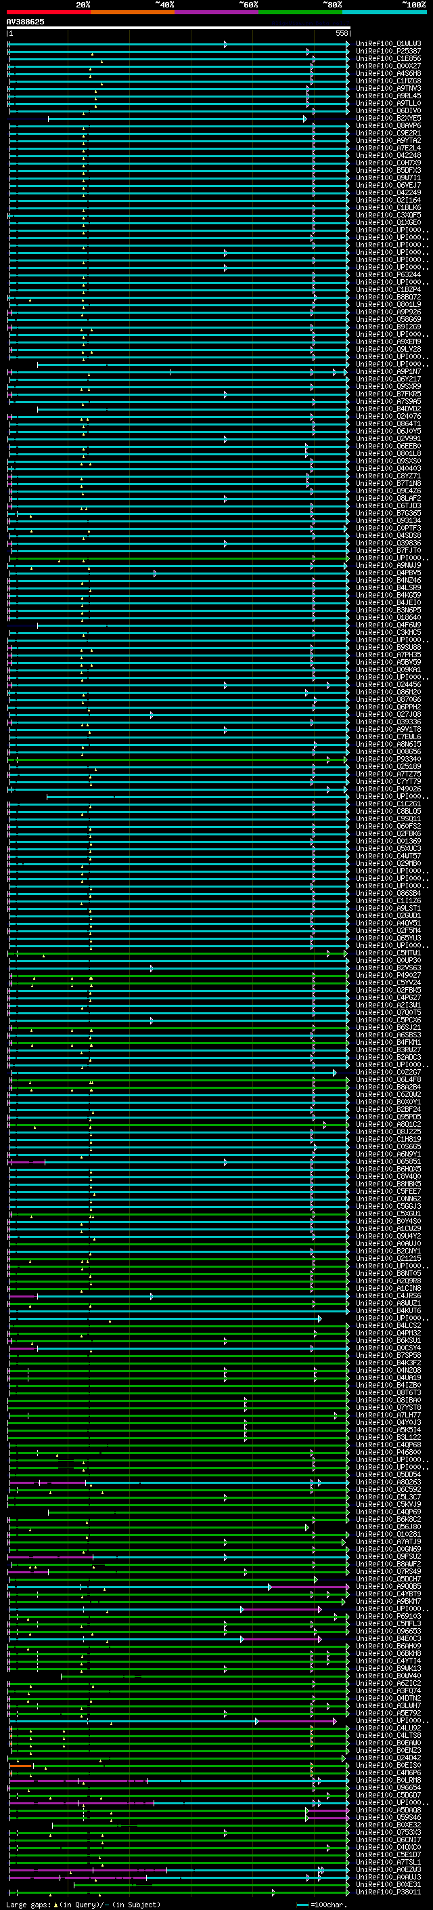The width and height of the screenshot is (433, 1910).
Task: Select the UniRef100_P49027 entry
Action: (x=388, y=975)
